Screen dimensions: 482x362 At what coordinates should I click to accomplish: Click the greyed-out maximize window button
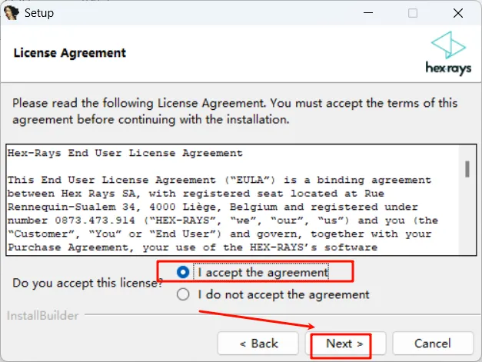coord(413,13)
